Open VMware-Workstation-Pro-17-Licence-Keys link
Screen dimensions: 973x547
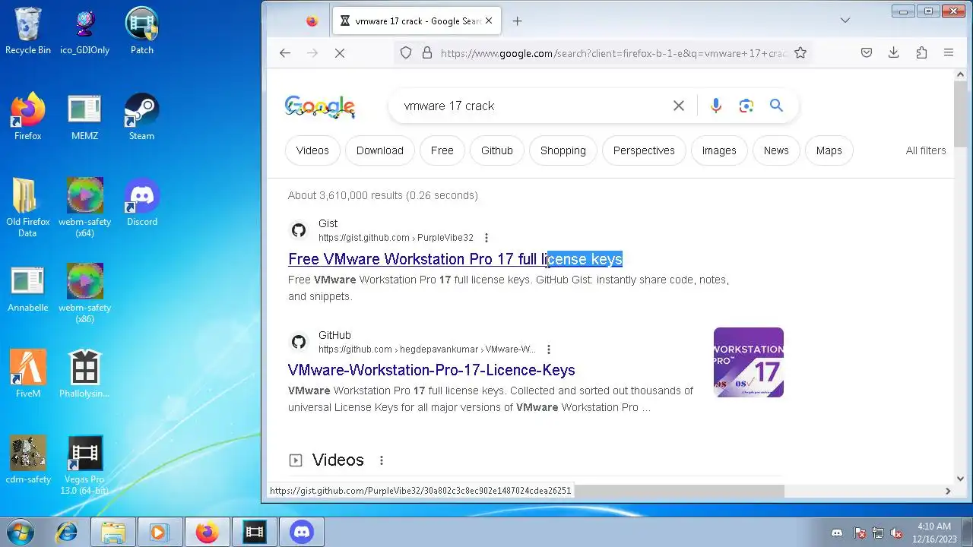(x=431, y=370)
